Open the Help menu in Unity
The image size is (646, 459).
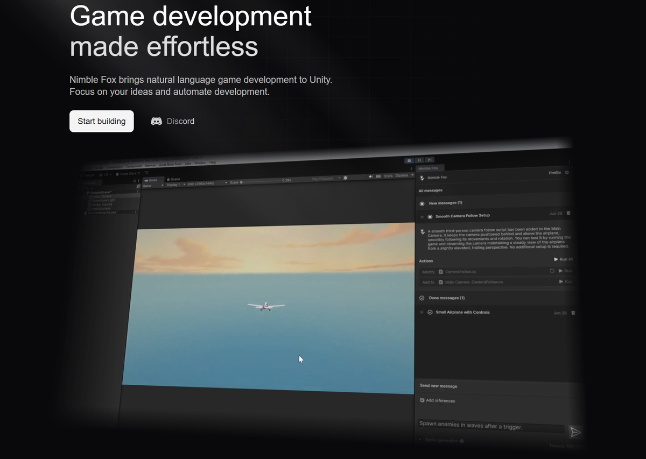tap(213, 163)
